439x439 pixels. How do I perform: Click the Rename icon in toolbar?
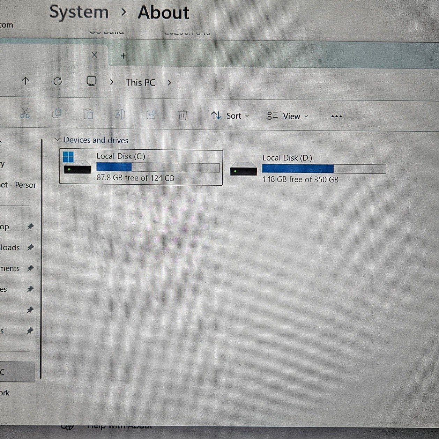click(x=120, y=114)
